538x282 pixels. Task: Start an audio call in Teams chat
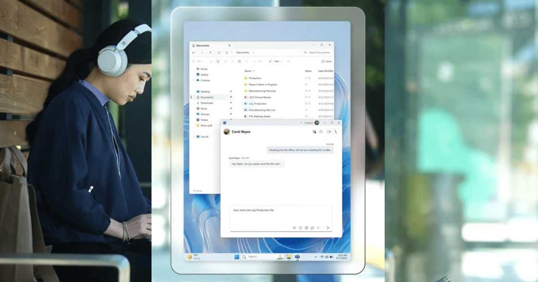point(335,132)
